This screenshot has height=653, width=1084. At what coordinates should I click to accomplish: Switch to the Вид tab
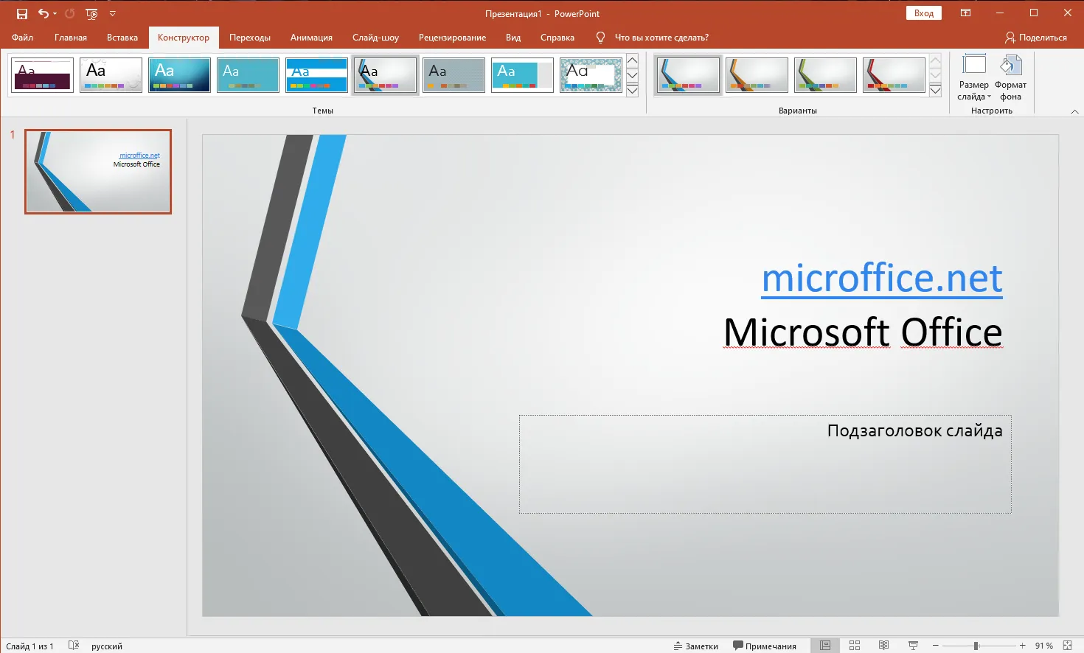(x=513, y=38)
